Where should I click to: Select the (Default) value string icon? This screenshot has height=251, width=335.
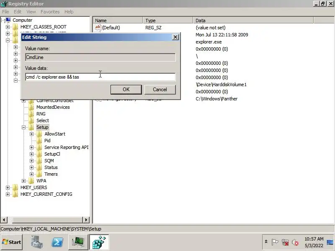click(x=98, y=27)
